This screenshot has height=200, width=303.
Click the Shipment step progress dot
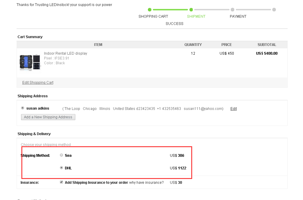point(191,10)
